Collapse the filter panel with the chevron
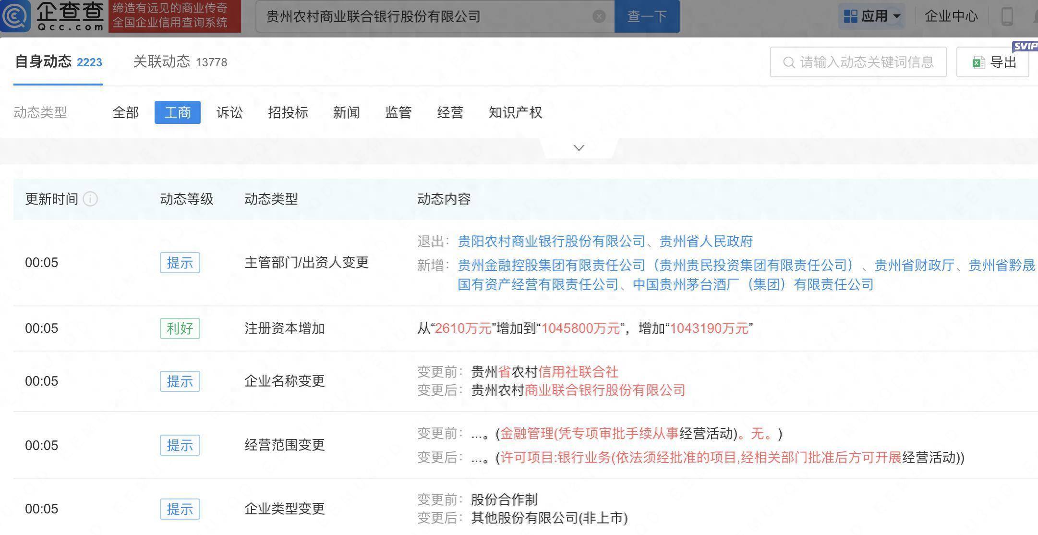 coord(578,147)
